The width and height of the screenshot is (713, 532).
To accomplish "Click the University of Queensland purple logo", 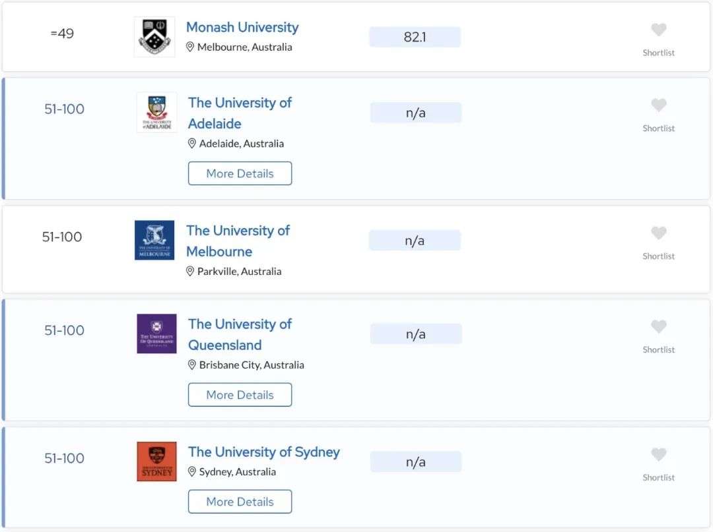I will click(x=157, y=334).
